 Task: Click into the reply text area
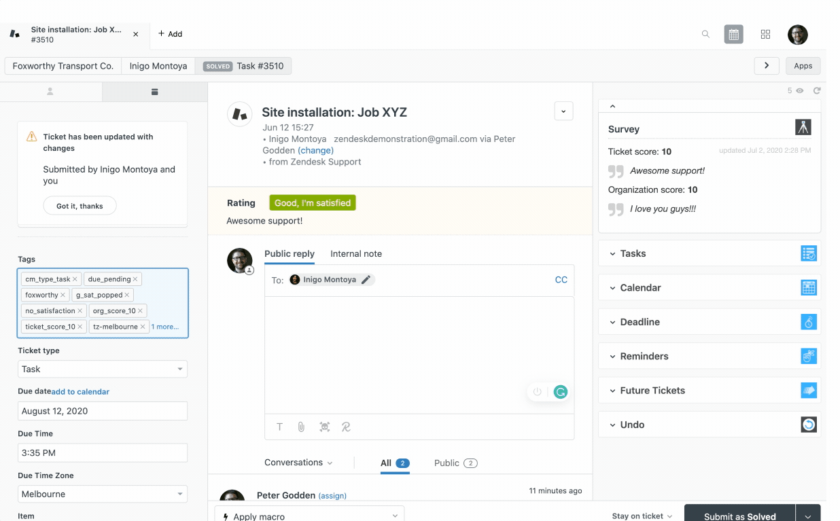[x=419, y=355]
